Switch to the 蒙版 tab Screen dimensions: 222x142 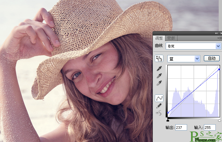click(170, 38)
